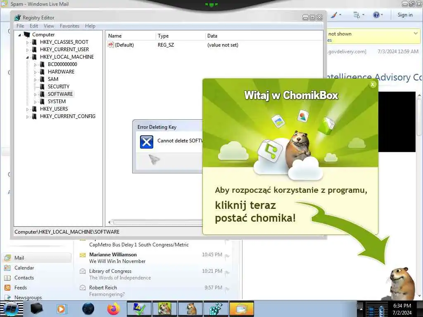Image resolution: width=423 pixels, height=317 pixels.
Task: Open the File menu in Registry Editor
Action: pos(20,26)
